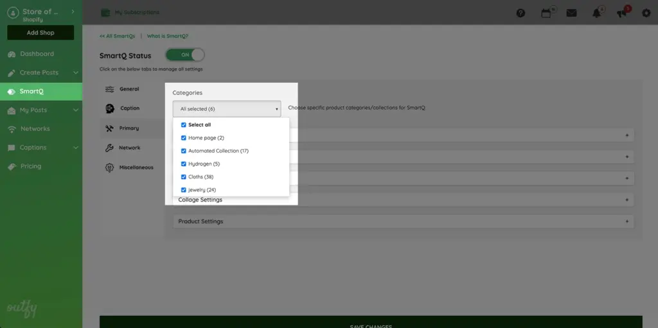Screen dimensions: 658x328
Task: Uncheck the Select all checkbox
Action: click(x=184, y=125)
